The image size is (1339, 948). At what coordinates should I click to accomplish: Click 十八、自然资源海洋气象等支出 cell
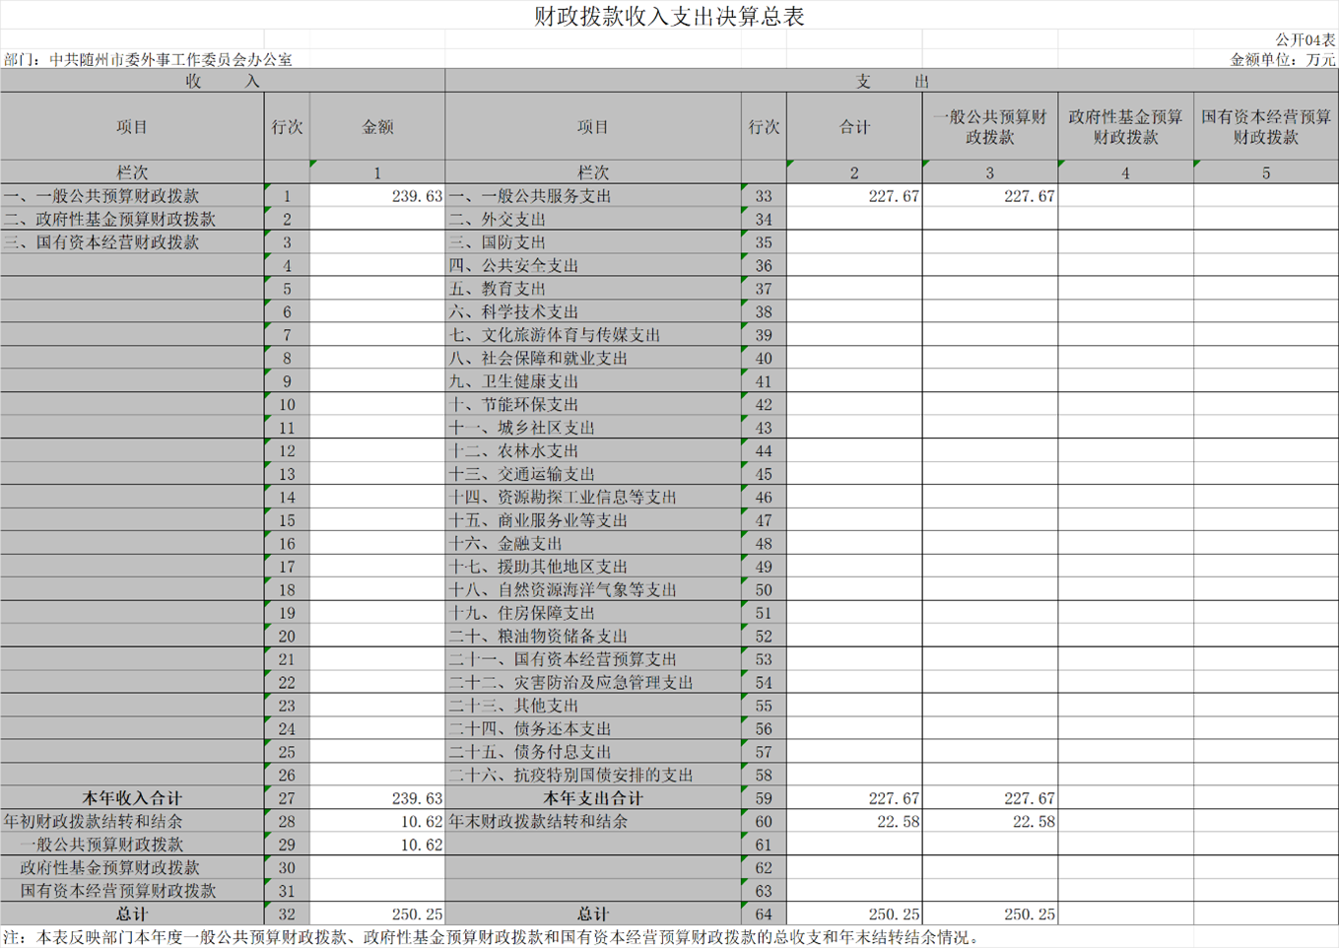click(x=593, y=589)
